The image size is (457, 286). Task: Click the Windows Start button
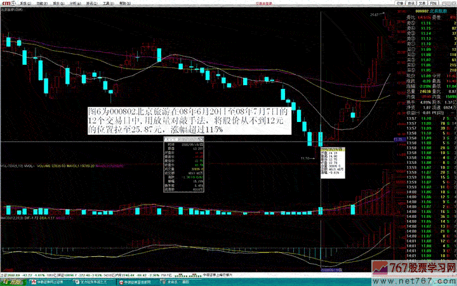[13, 282]
